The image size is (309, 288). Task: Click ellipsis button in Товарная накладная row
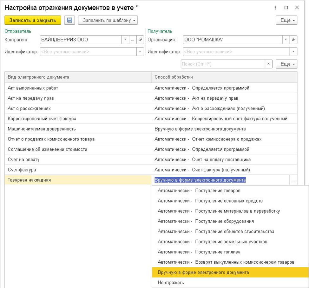click(x=293, y=180)
